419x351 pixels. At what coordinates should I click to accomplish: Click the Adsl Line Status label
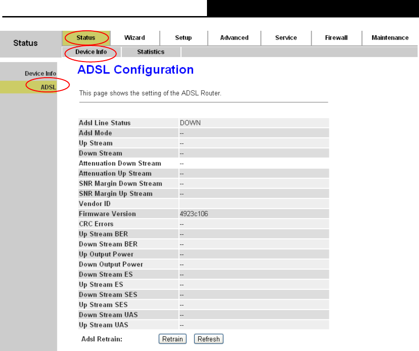click(105, 123)
